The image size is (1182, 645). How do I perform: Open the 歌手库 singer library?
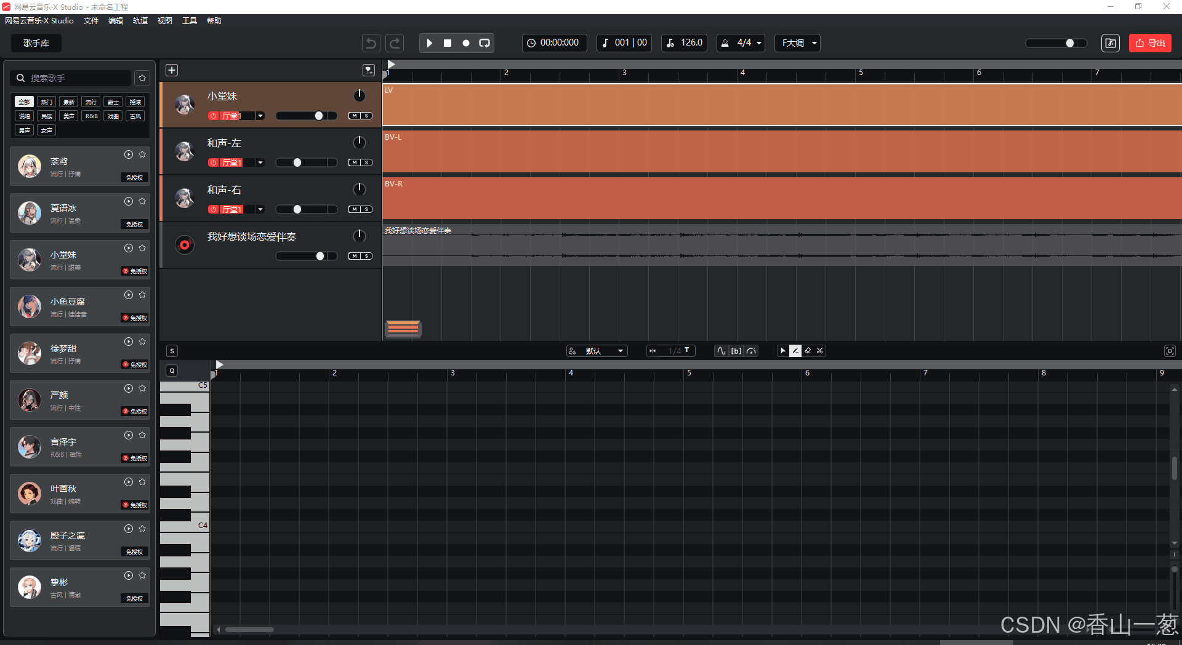36,43
